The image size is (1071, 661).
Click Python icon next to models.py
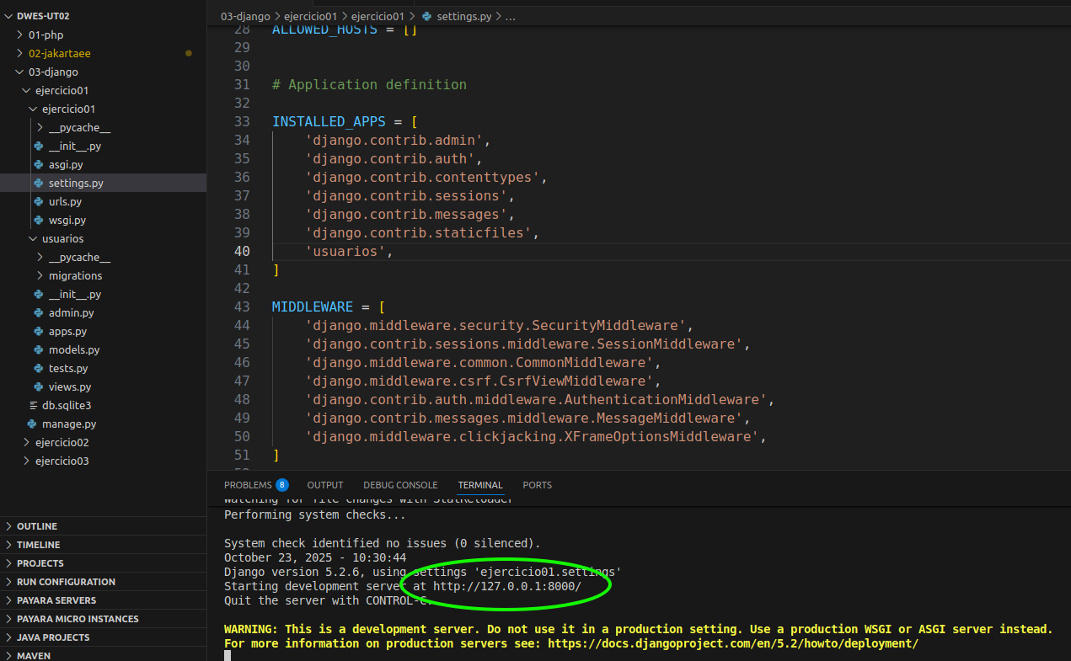[38, 349]
